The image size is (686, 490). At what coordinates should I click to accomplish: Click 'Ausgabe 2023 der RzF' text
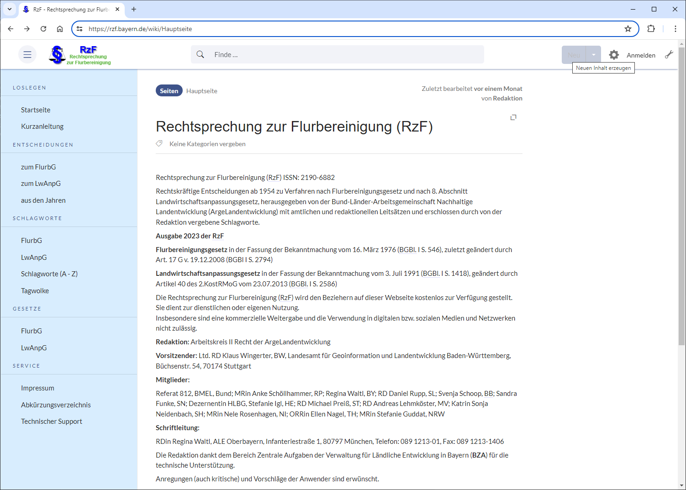190,236
